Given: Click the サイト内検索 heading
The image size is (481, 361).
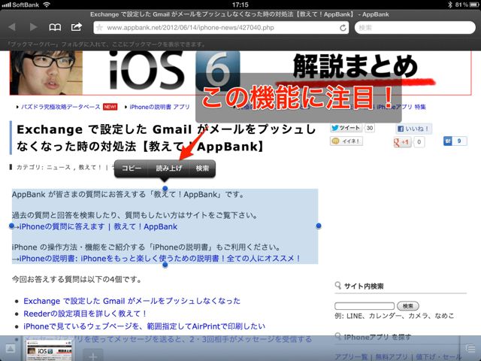Looking at the screenshot, I should click(x=364, y=286).
